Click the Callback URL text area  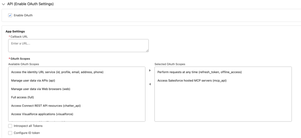(78, 46)
